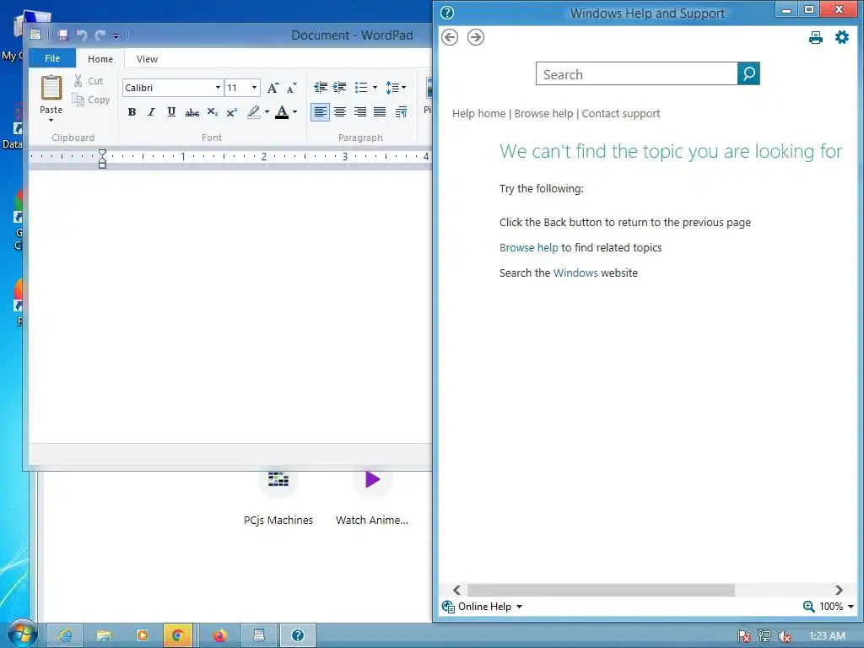The height and width of the screenshot is (648, 864).
Task: Open the Calibri font family combo box
Action: pyautogui.click(x=173, y=88)
